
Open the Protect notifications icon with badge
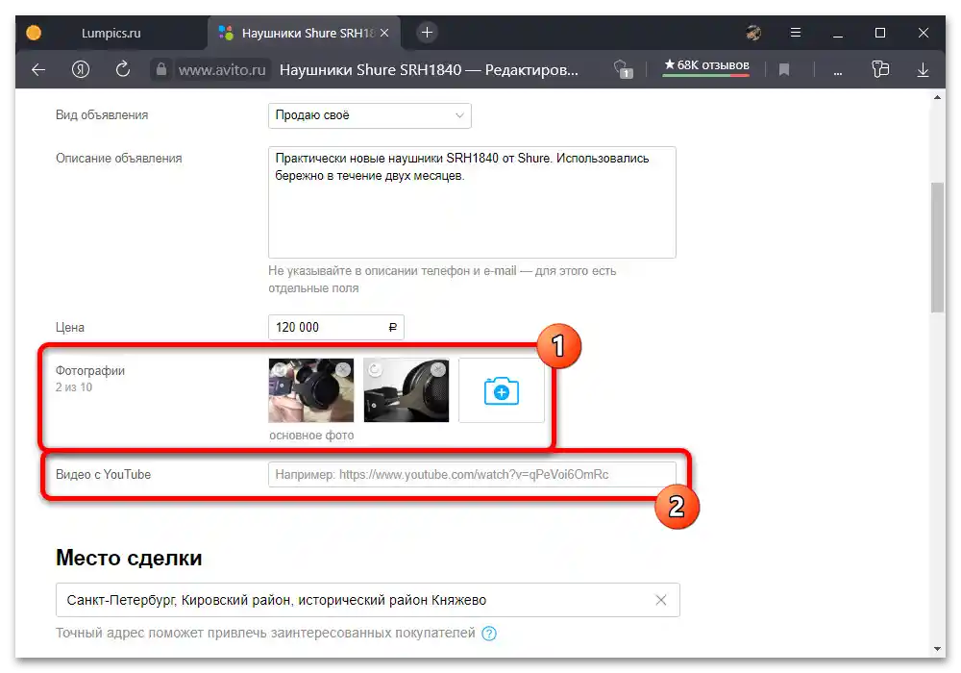coord(623,69)
